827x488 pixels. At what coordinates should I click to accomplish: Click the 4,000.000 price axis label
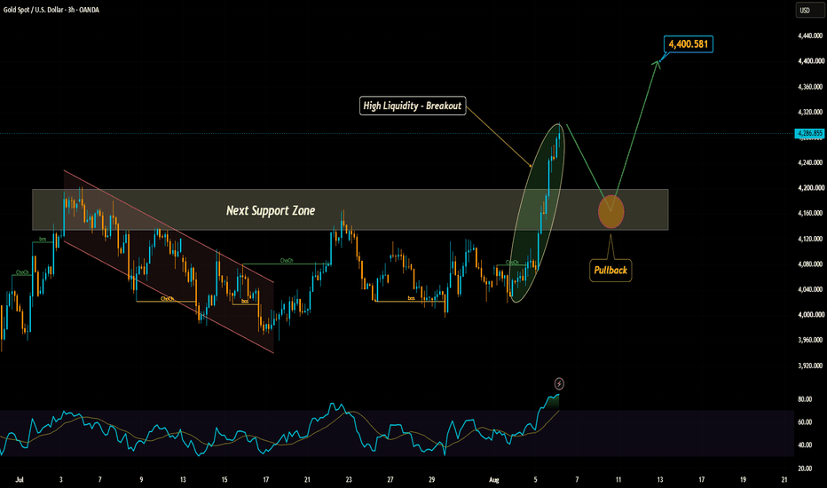pos(810,314)
